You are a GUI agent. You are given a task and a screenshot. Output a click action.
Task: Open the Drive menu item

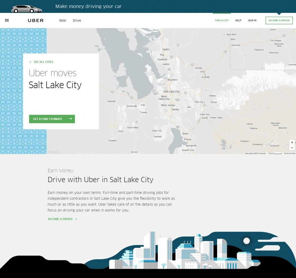77,20
